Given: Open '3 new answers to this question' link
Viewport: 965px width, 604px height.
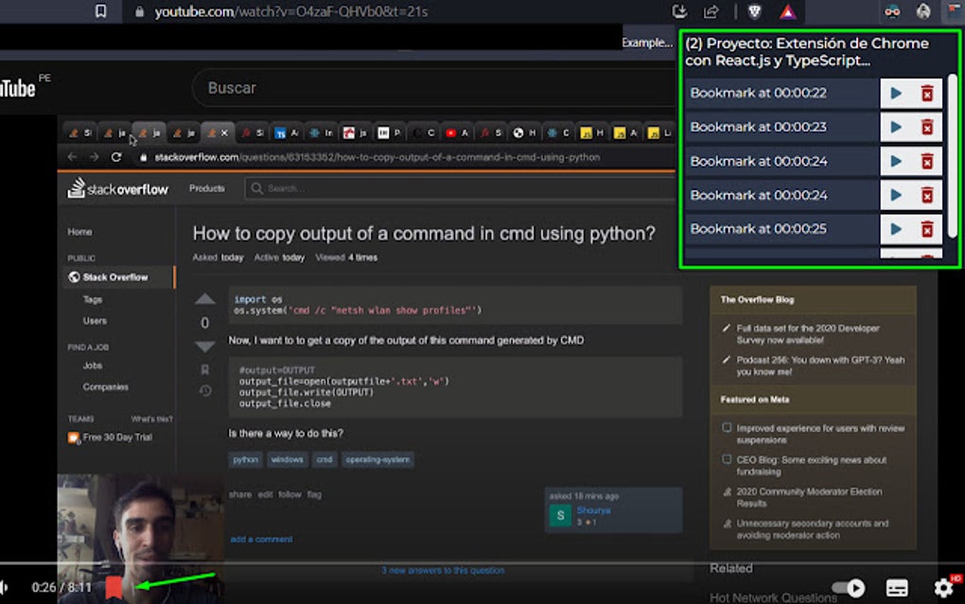Looking at the screenshot, I should pos(443,570).
